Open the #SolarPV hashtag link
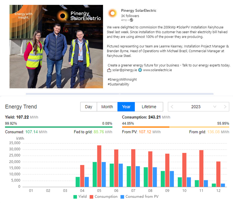Viewport: 233px width, 203px height. [183, 27]
